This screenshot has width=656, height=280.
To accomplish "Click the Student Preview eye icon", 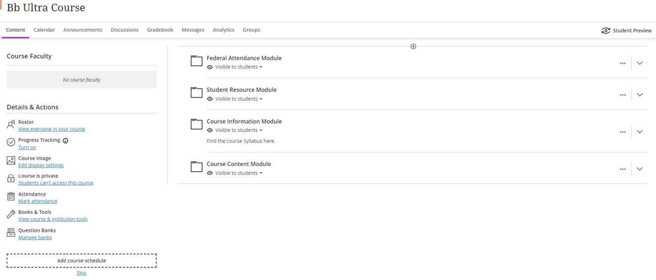I will [x=605, y=30].
